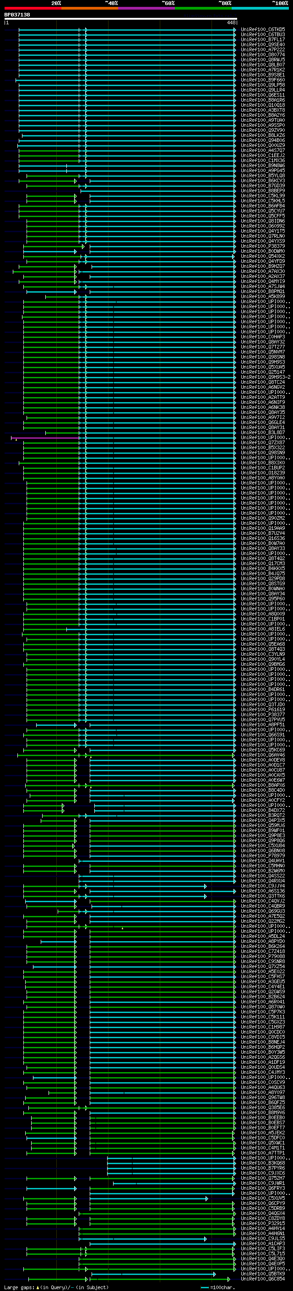Select hit label UniRef100_Q6ES11

point(263,95)
